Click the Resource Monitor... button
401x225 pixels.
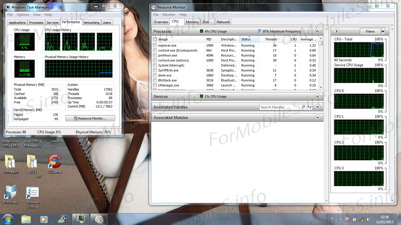[90, 118]
